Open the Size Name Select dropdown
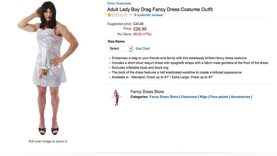Image resolution: width=277 pixels, height=156 pixels. (120, 48)
